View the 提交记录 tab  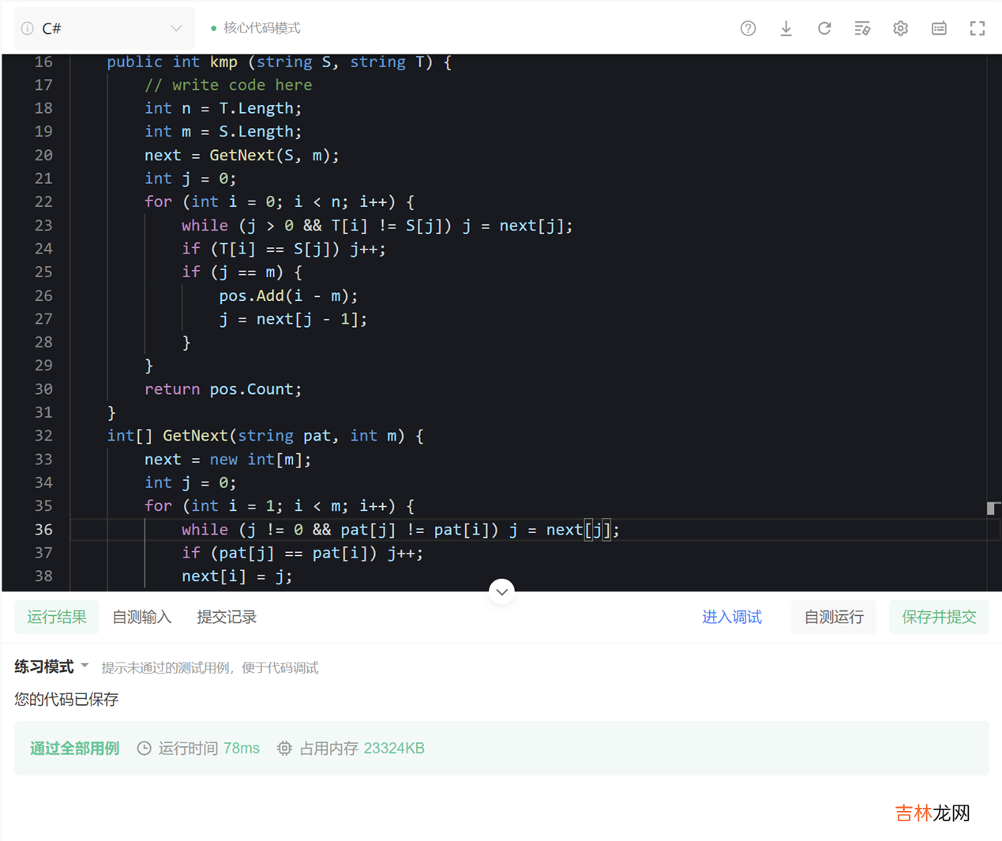click(227, 617)
